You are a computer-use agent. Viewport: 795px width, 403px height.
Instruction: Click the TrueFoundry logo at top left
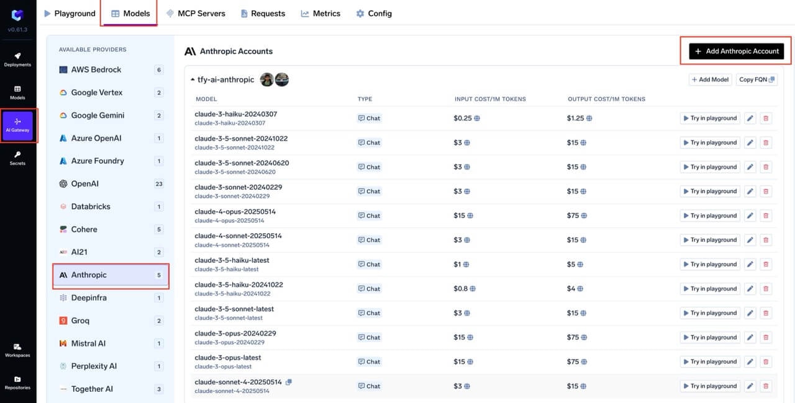[x=17, y=15]
